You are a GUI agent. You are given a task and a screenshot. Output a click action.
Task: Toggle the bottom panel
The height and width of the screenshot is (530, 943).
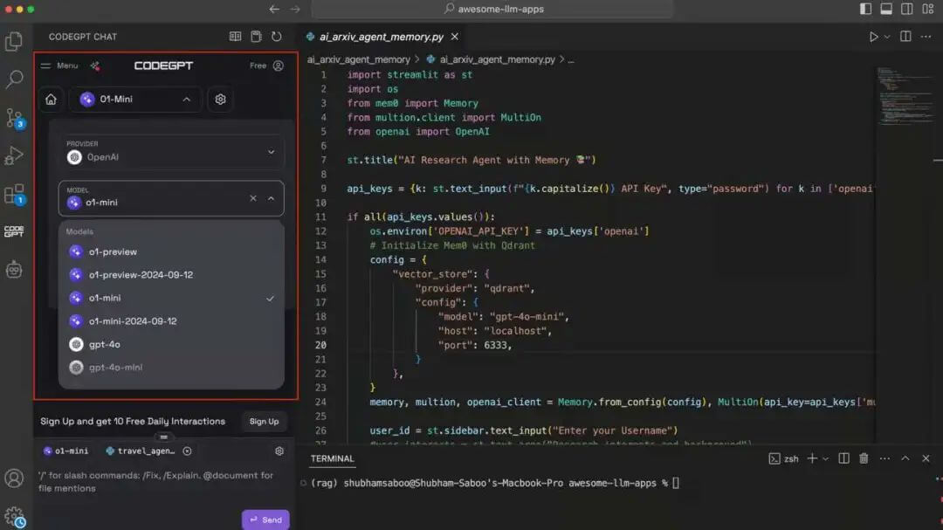coord(886,9)
